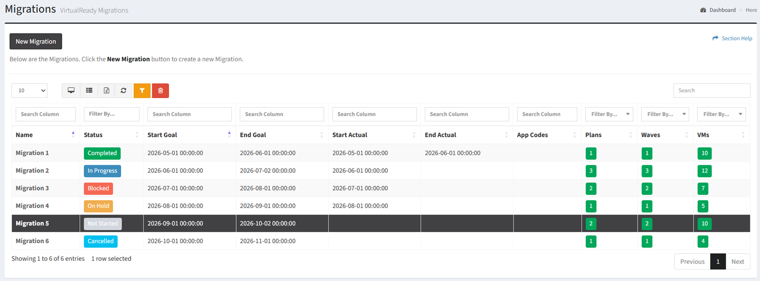Go to pagination page 1
Viewport: 760px width, 281px height.
[x=718, y=261]
